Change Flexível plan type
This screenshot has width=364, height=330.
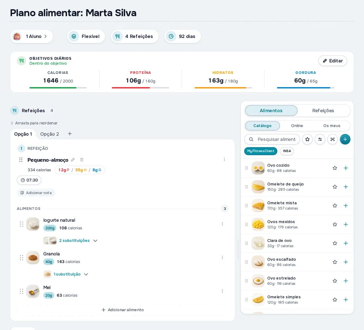tap(86, 36)
